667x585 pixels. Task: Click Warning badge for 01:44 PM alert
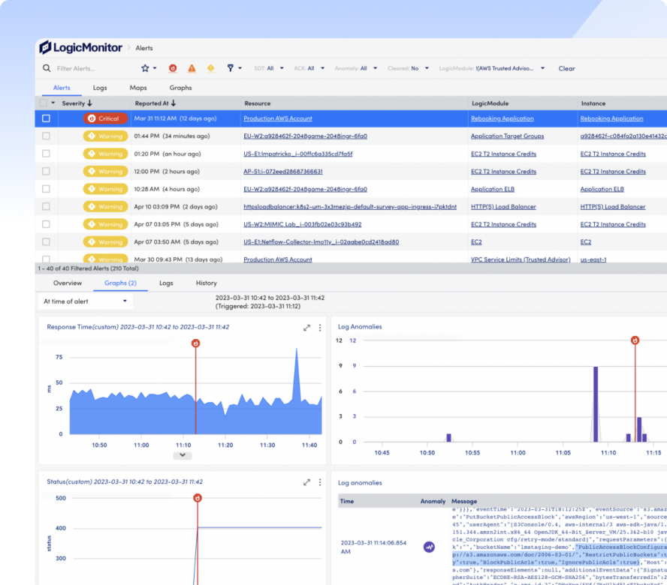point(105,136)
